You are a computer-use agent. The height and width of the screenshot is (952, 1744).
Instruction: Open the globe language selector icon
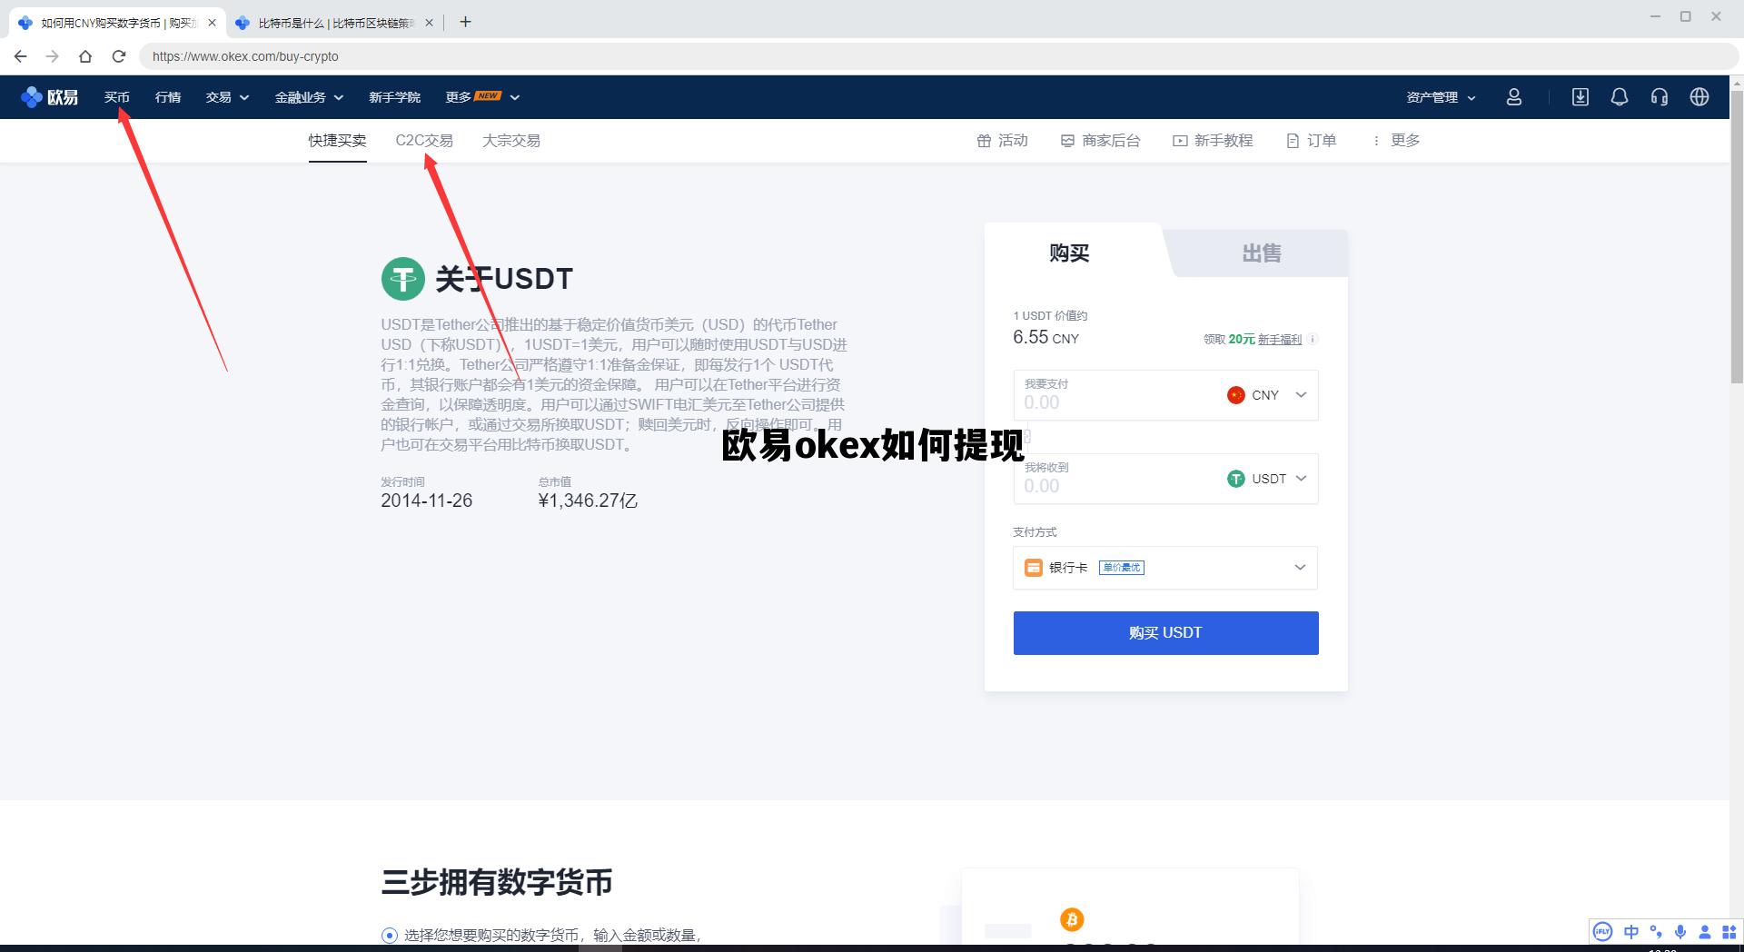pyautogui.click(x=1699, y=97)
